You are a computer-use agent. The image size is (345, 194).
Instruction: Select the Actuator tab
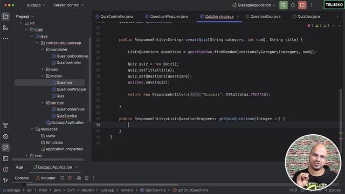pos(46,178)
